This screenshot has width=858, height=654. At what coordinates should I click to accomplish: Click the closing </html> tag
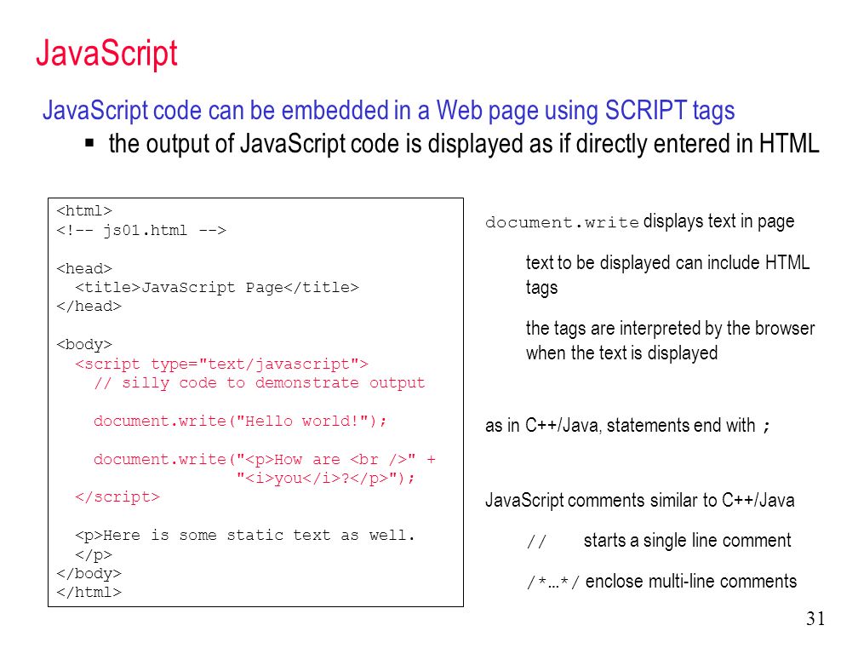[x=89, y=592]
